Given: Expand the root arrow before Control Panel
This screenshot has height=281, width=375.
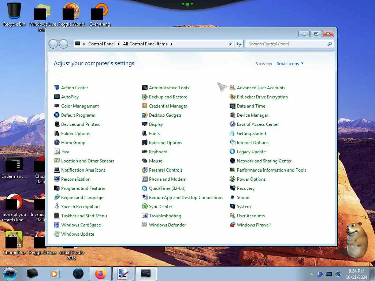Looking at the screenshot, I should click(x=84, y=44).
